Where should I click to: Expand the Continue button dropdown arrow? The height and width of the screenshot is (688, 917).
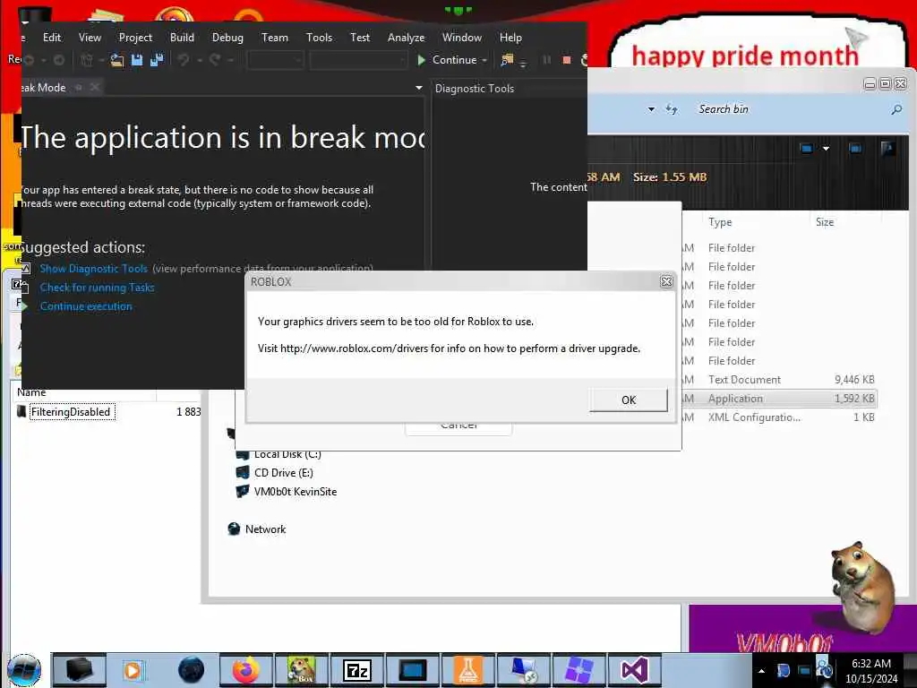click(484, 60)
